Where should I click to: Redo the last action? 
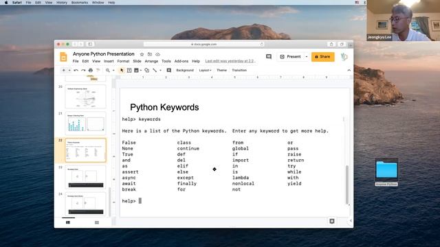83,70
